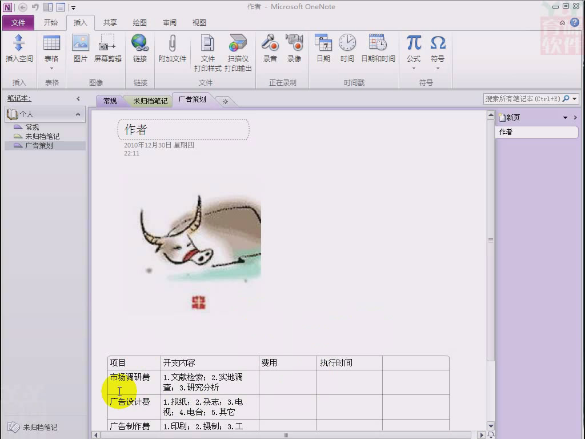Click the dock to desktop icon

tap(48, 7)
